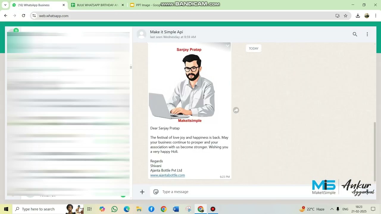Open the browser tab search dropdown

(5, 5)
